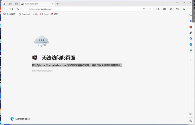Open the import favorites bookmark

[9, 14]
